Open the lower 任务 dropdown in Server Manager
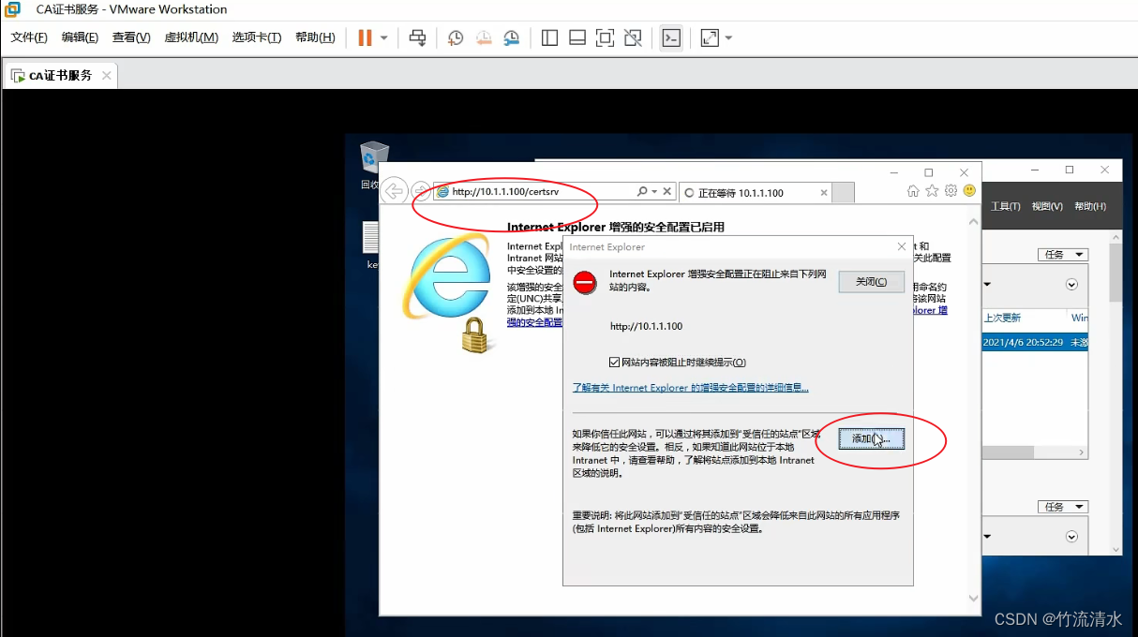 [1063, 507]
